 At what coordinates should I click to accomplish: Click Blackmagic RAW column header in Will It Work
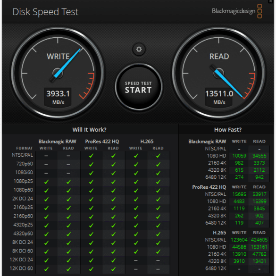(58, 142)
